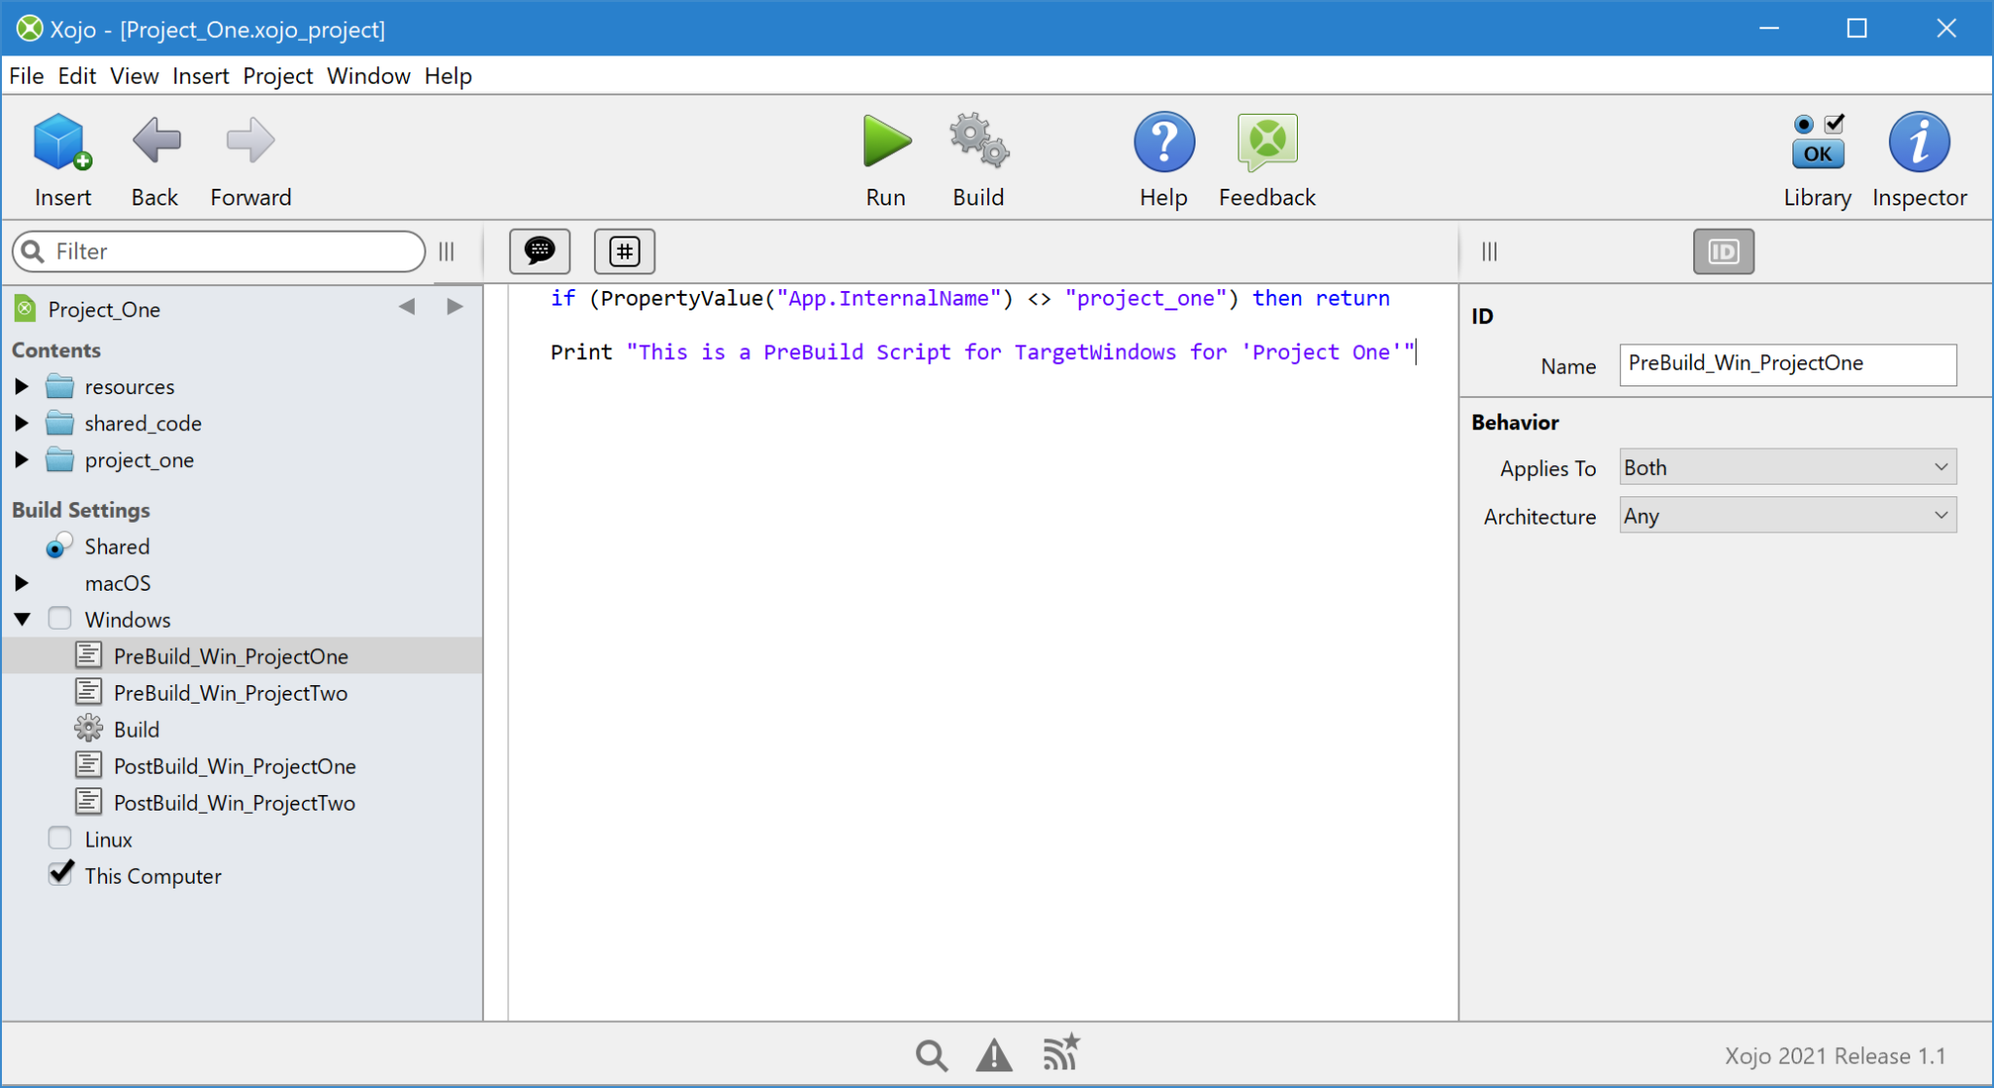Maximize the Xojo window

[1857, 28]
